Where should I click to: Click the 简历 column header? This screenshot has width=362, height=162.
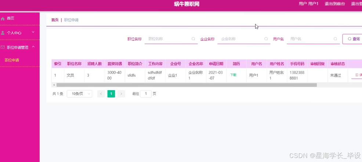tap(236, 64)
